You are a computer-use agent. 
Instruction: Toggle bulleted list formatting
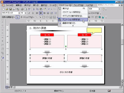[x=56, y=13]
